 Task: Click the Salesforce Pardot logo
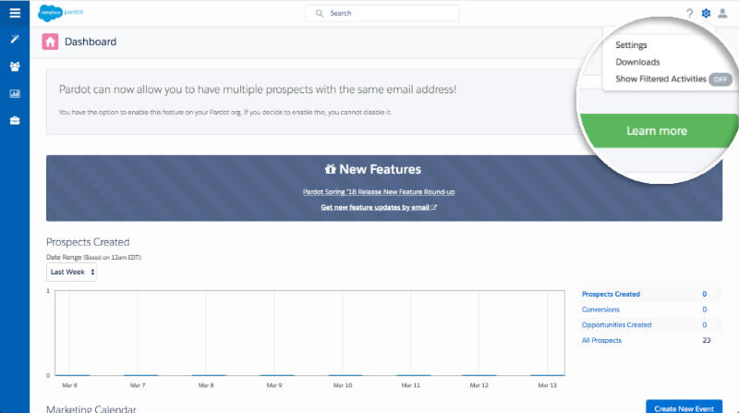61,13
